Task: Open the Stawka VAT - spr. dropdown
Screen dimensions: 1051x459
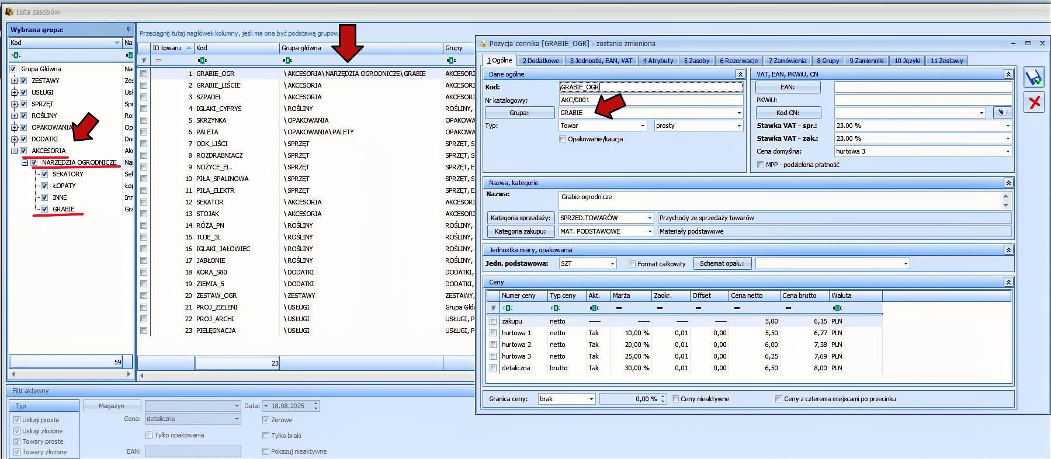Action: 1007,126
